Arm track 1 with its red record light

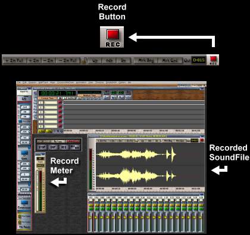coord(60,103)
